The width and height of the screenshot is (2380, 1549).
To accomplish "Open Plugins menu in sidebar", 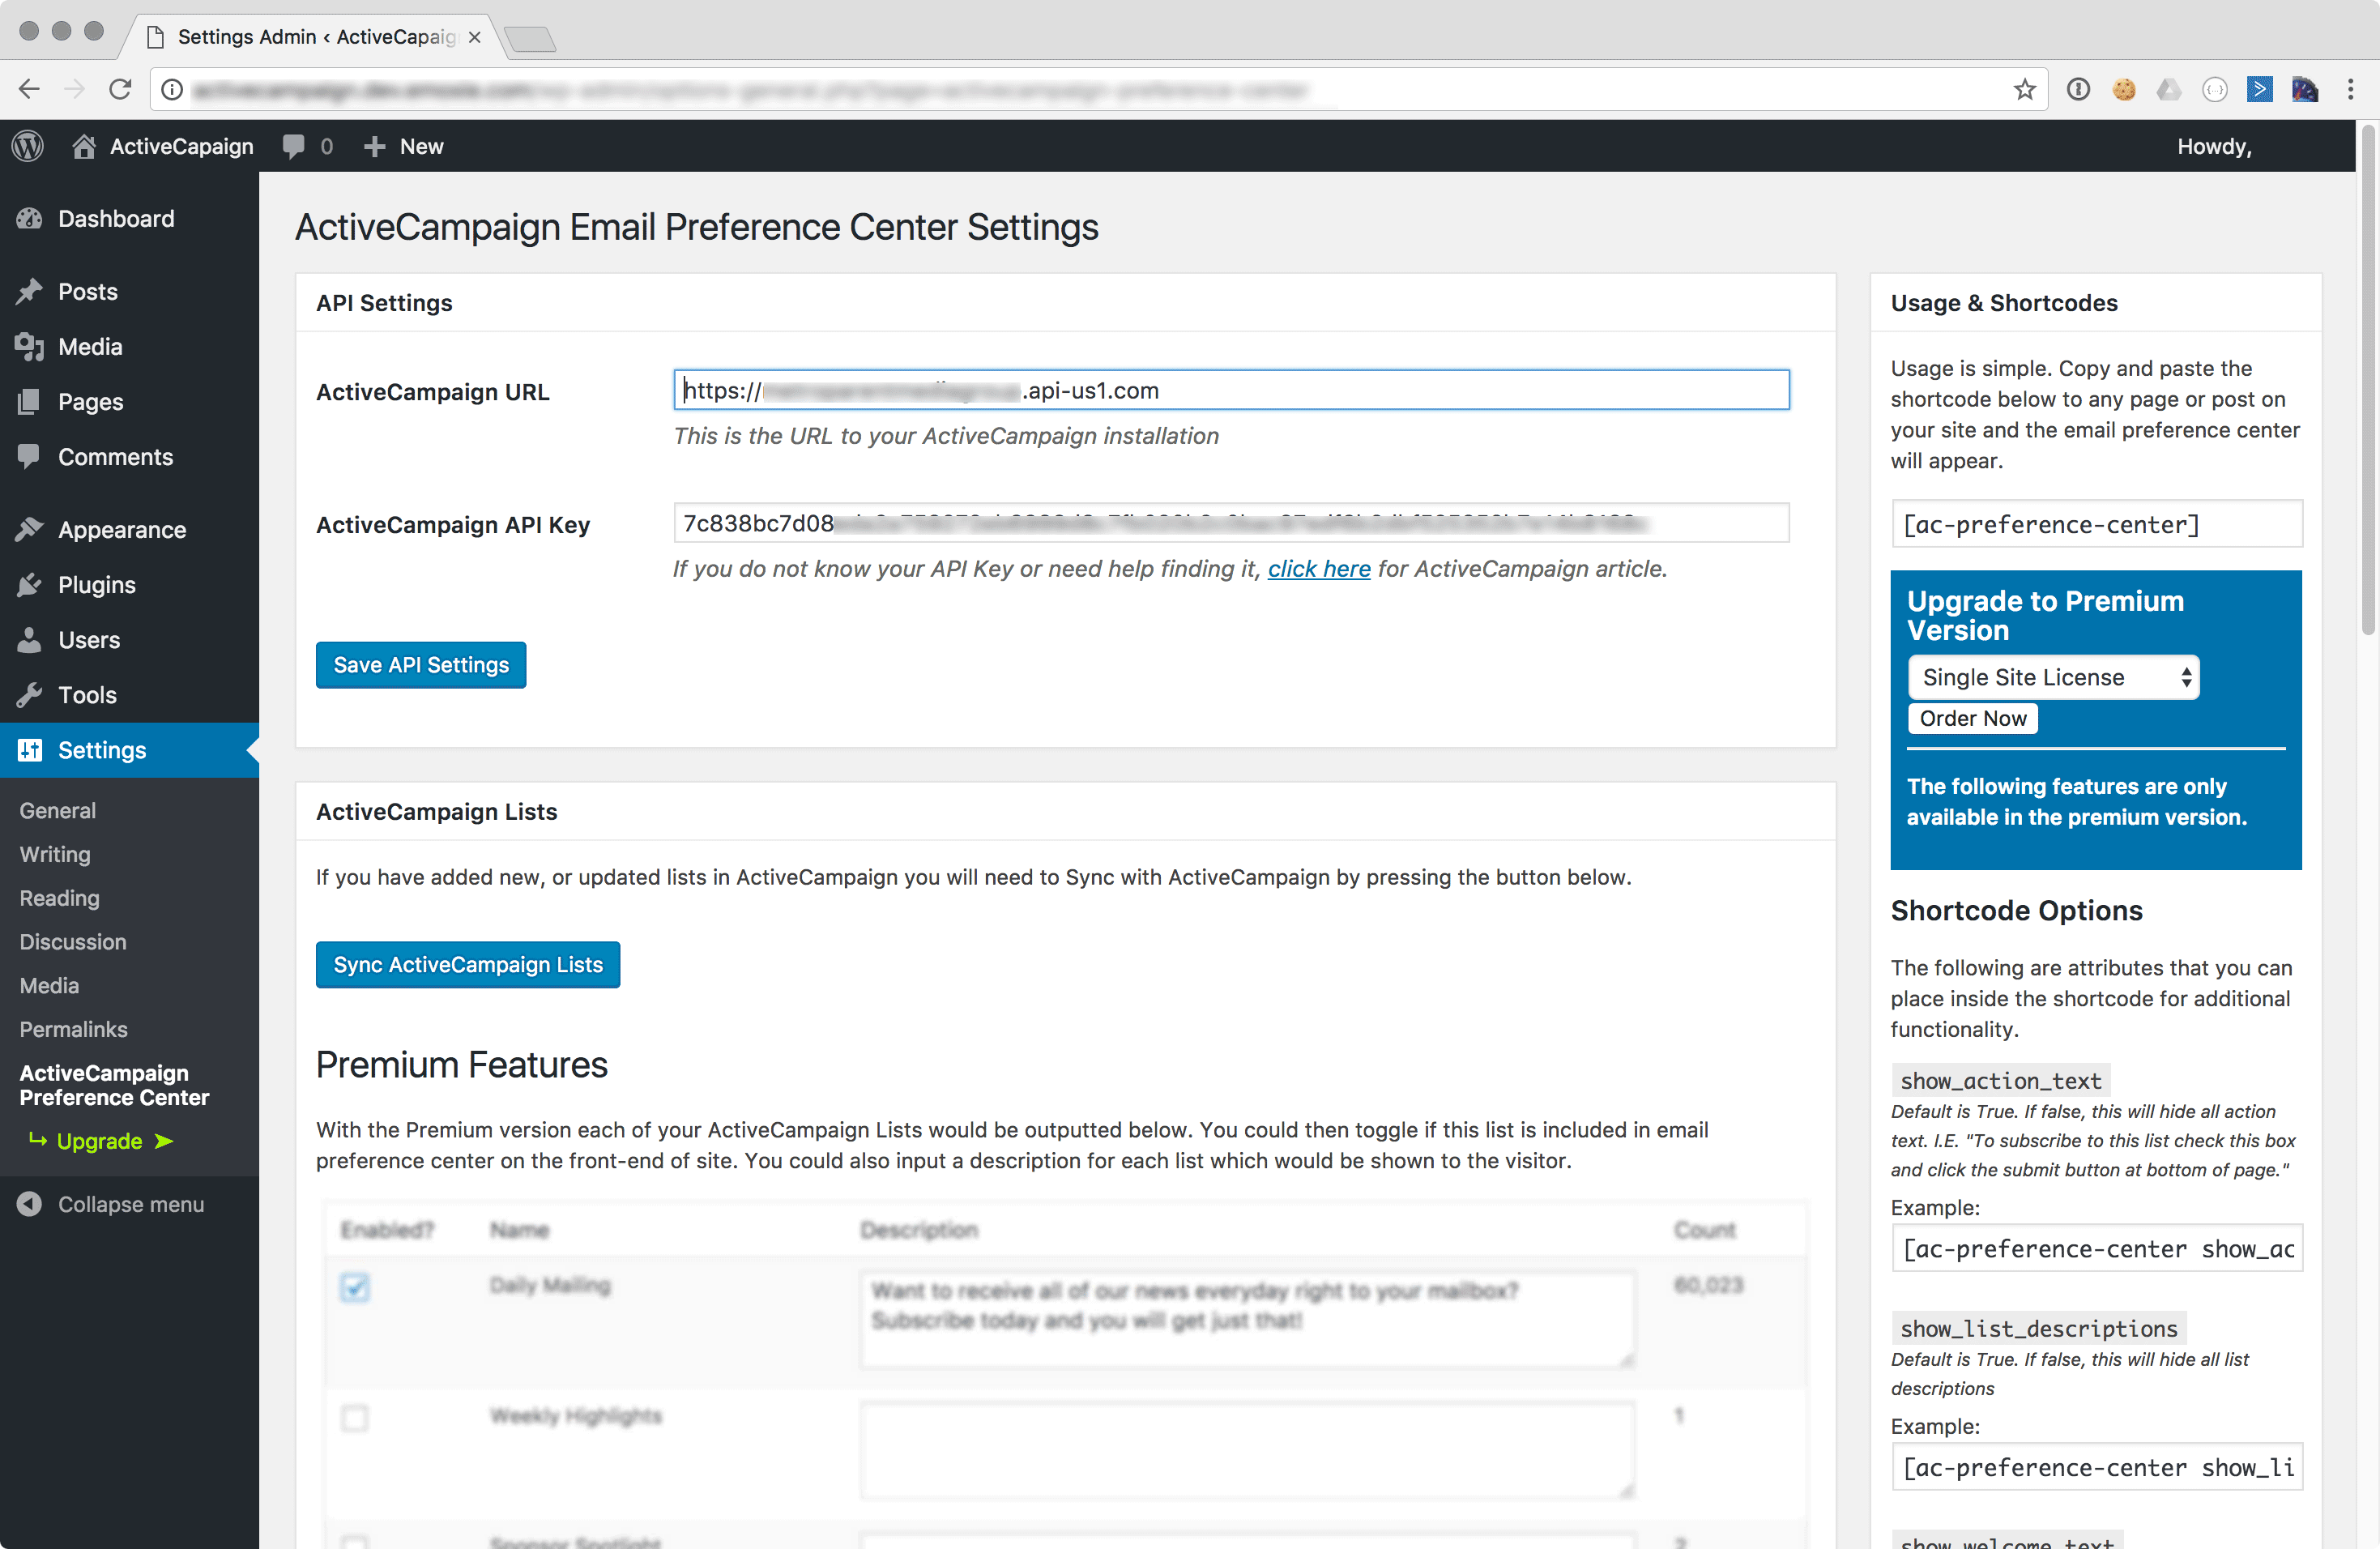I will tap(129, 584).
